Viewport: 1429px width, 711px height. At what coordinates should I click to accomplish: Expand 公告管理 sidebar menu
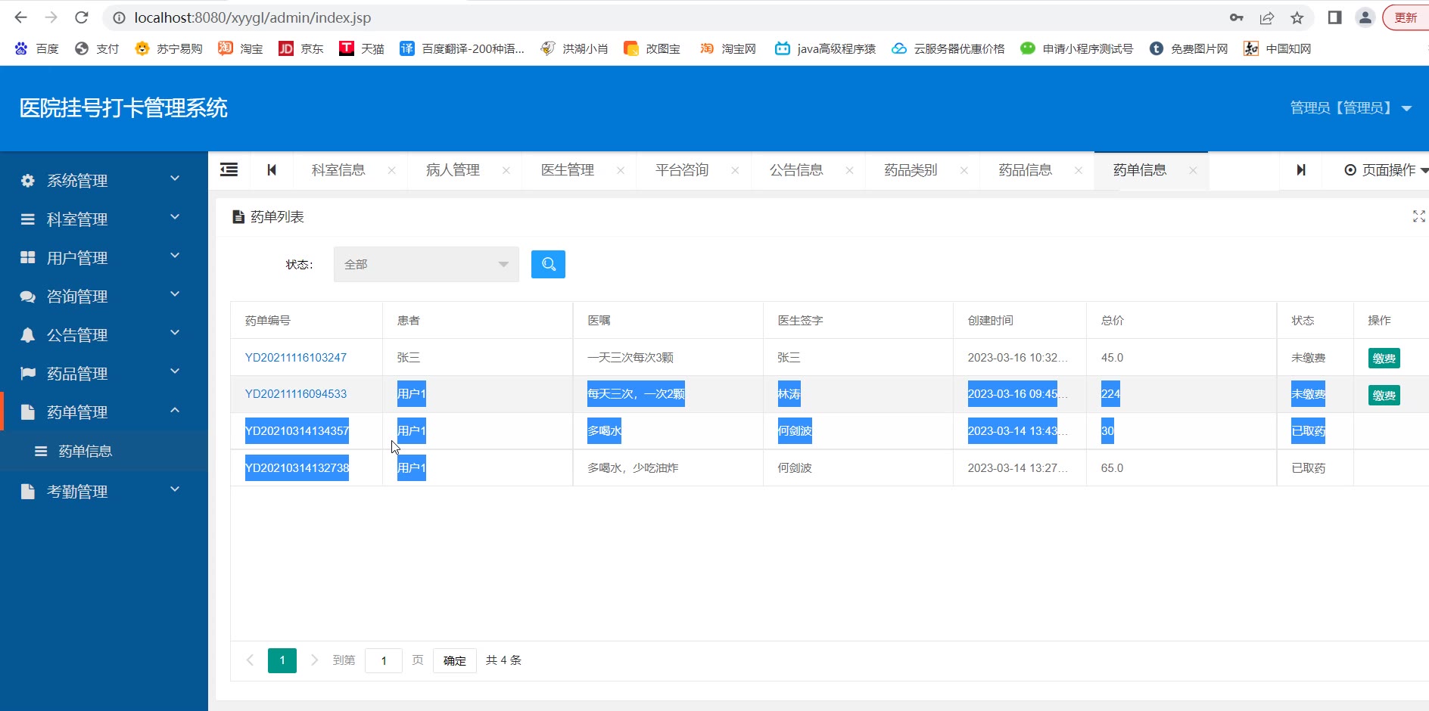104,334
